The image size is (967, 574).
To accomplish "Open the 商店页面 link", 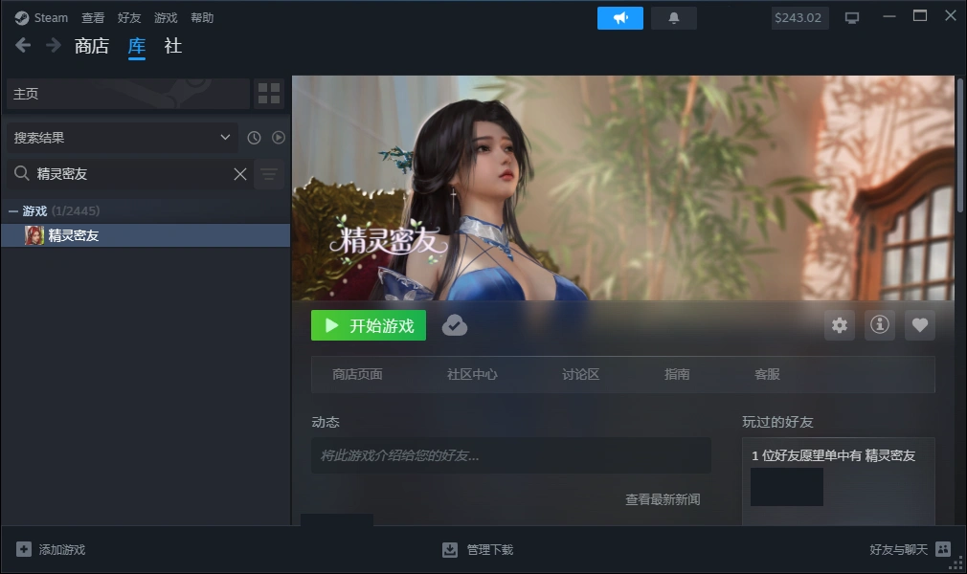I will 357,374.
